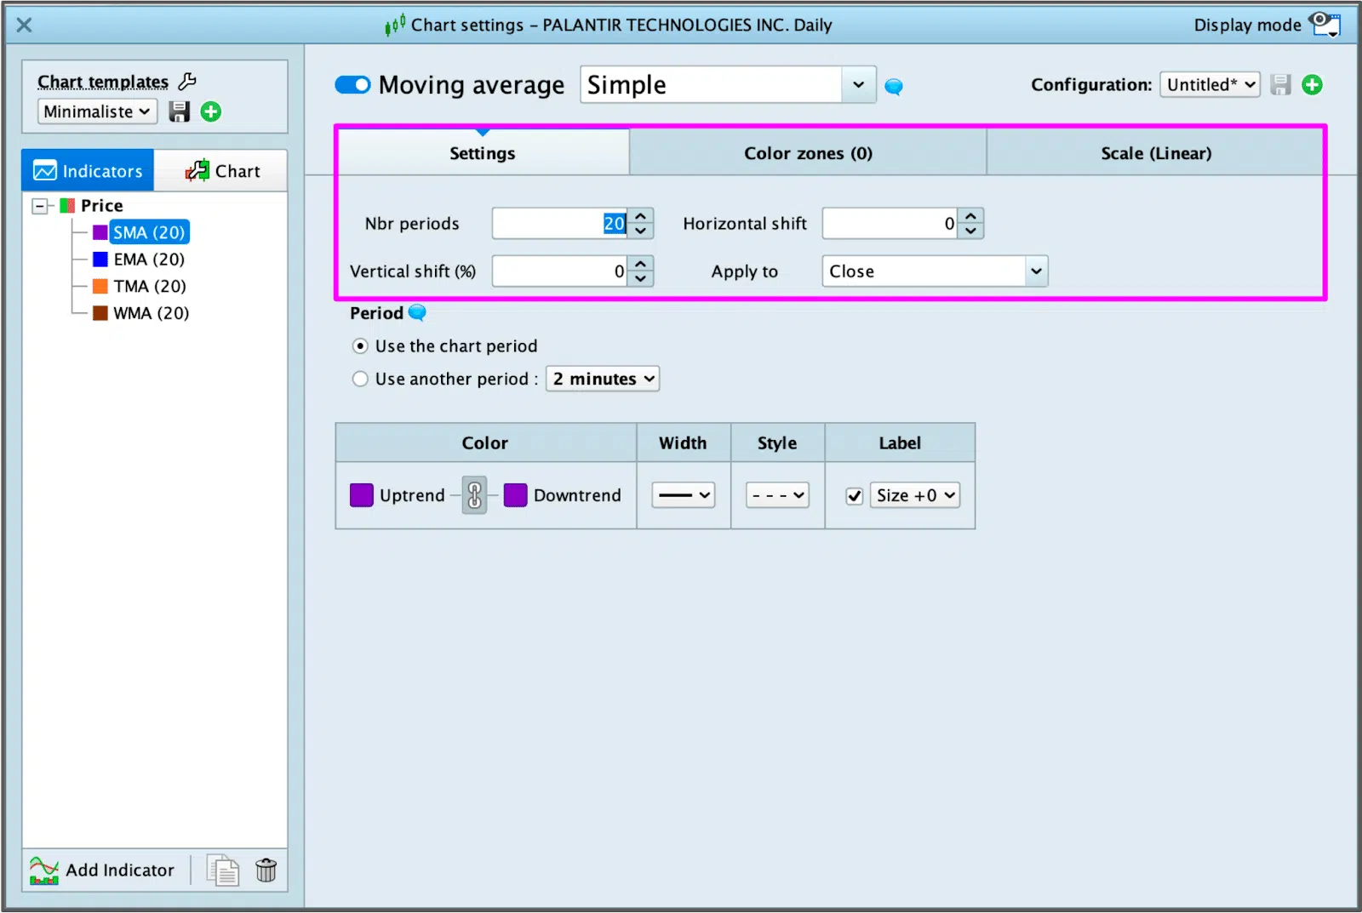Delete indicator using the trash icon

click(266, 870)
